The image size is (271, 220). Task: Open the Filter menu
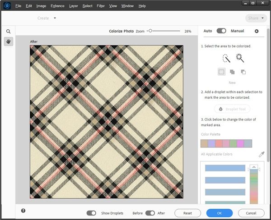101,6
